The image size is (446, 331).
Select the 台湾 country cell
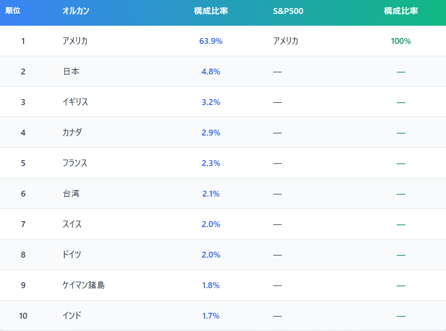pos(71,193)
